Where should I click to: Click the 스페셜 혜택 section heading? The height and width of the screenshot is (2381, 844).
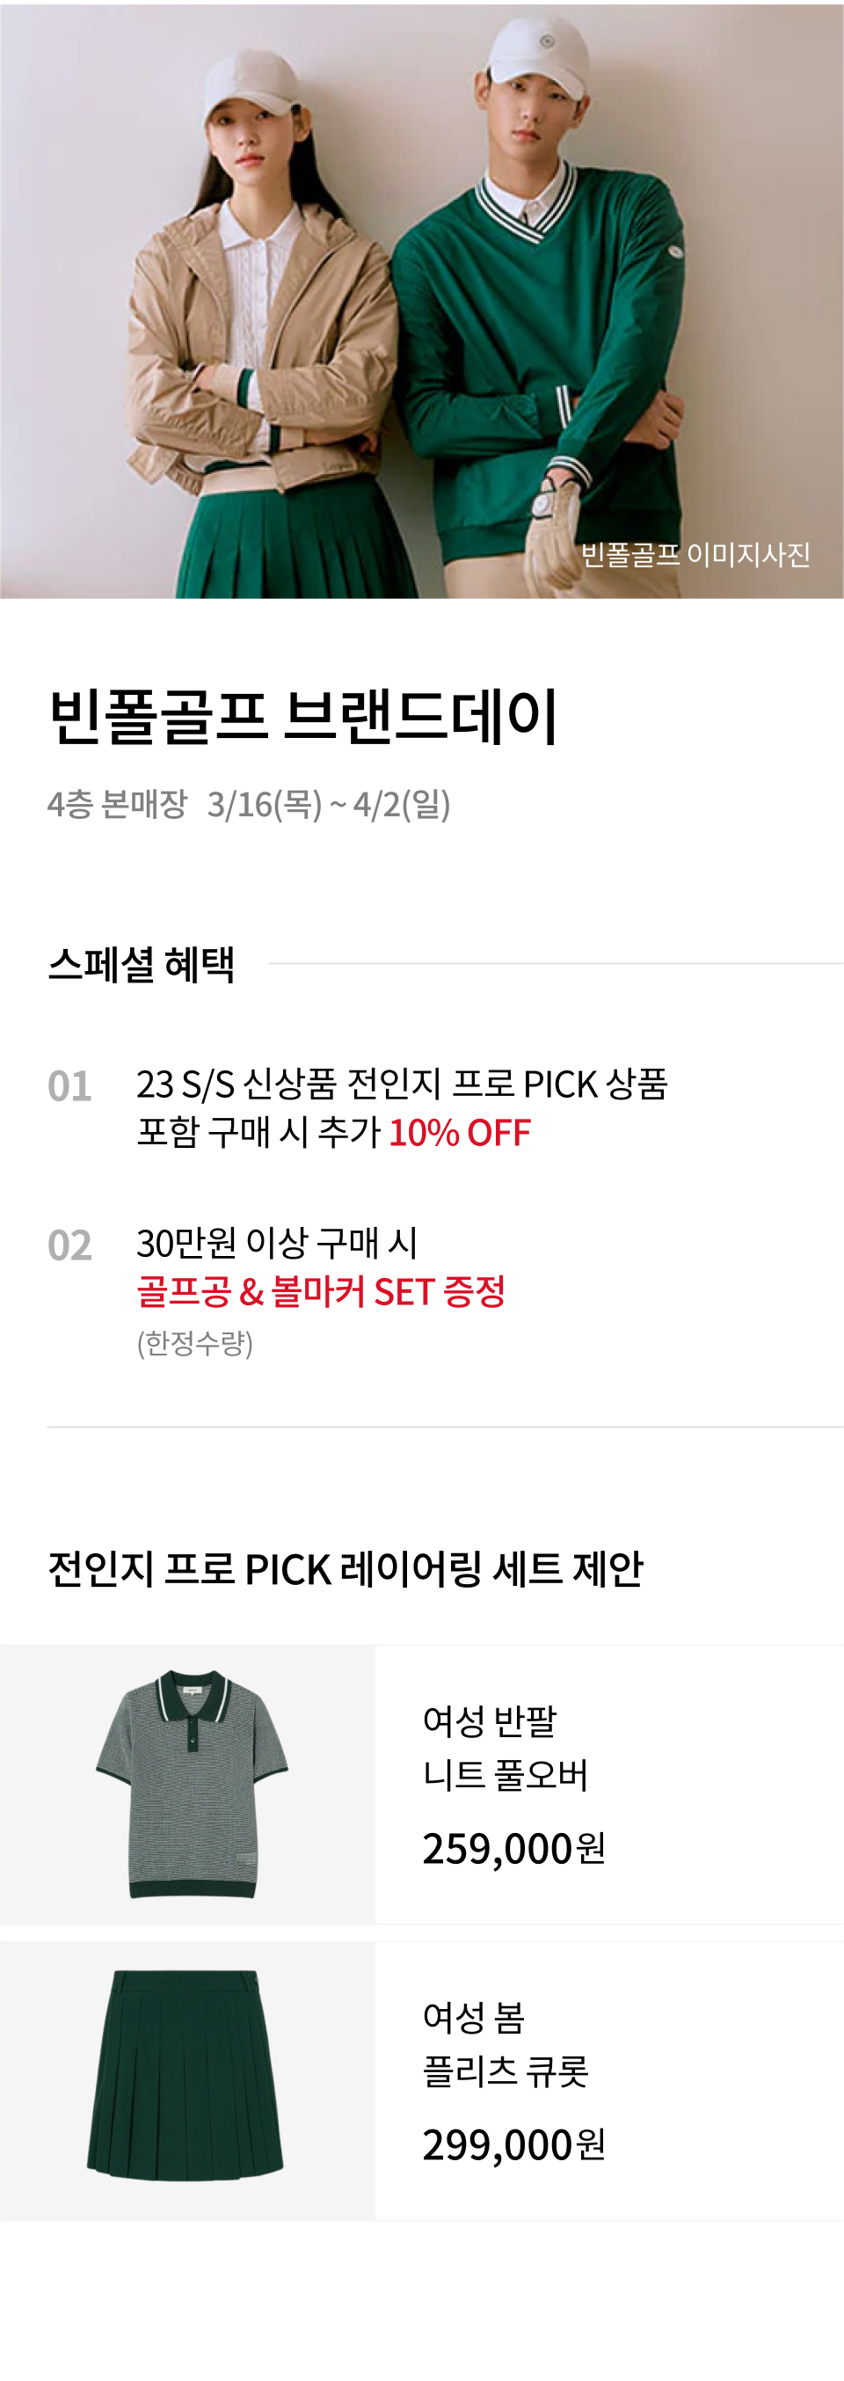click(142, 964)
